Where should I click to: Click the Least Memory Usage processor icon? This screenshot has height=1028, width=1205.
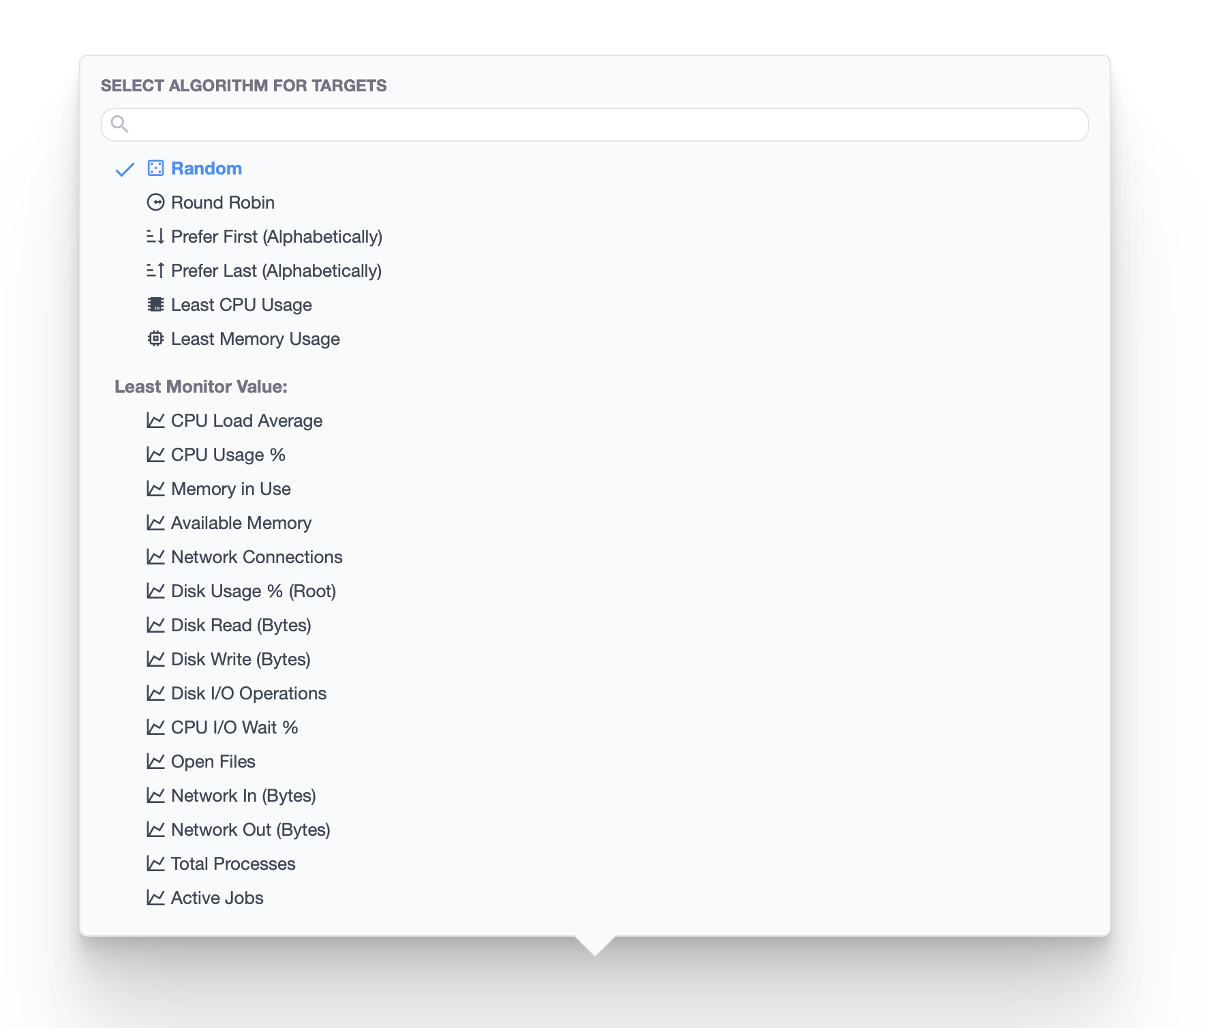(155, 339)
